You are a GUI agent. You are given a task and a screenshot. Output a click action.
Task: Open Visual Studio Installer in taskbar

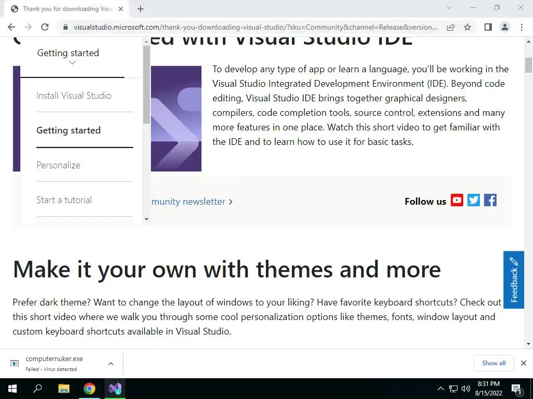click(115, 389)
